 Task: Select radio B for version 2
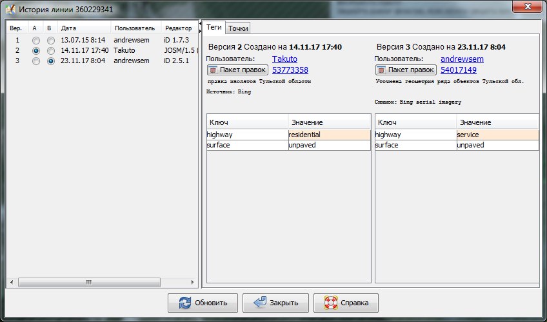click(50, 50)
